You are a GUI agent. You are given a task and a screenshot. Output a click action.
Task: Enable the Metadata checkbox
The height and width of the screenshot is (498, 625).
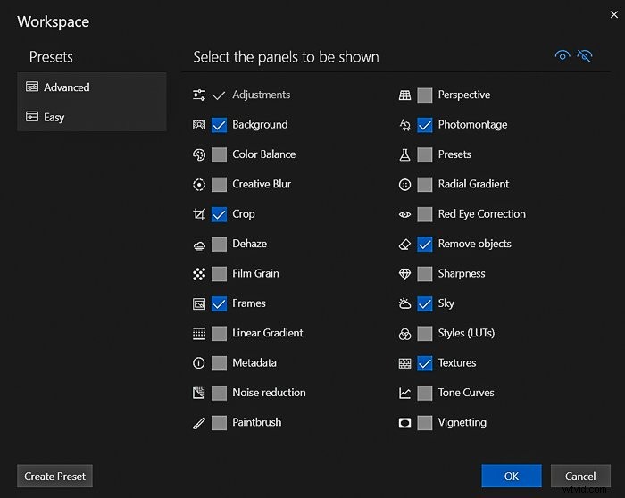pyautogui.click(x=219, y=363)
